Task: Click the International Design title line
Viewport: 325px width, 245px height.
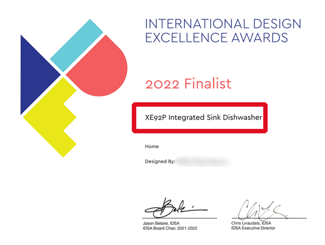Action: pyautogui.click(x=223, y=24)
